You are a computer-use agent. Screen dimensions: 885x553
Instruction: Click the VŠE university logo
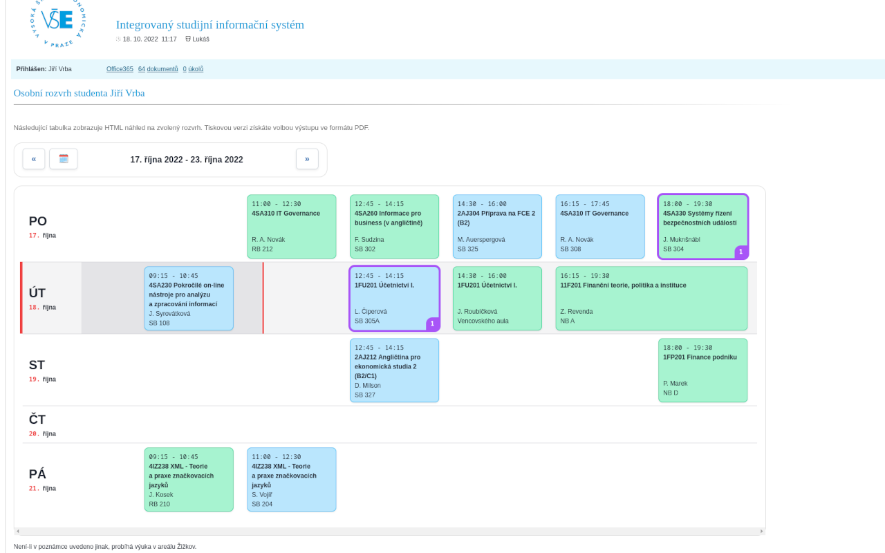pos(57,21)
